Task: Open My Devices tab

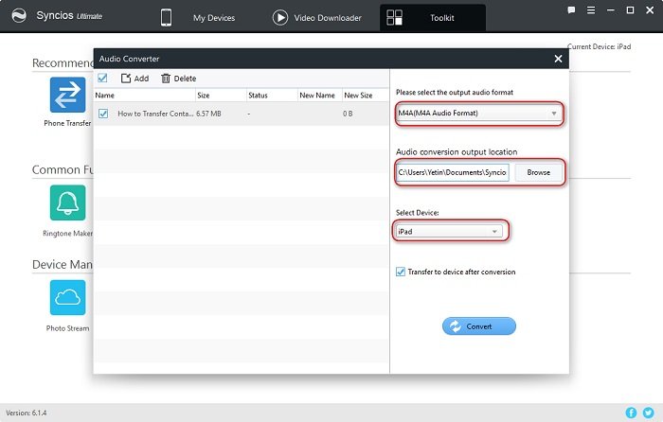Action: click(214, 18)
